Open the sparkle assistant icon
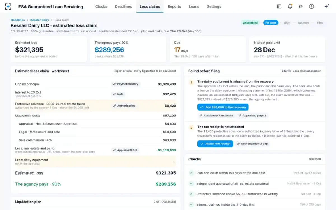Image resolution: width=336 pixels, height=210 pixels. 326,6
